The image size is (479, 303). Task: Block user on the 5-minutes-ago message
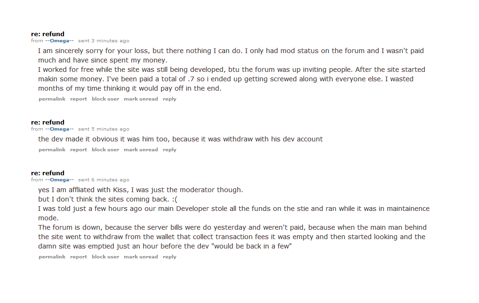point(105,150)
